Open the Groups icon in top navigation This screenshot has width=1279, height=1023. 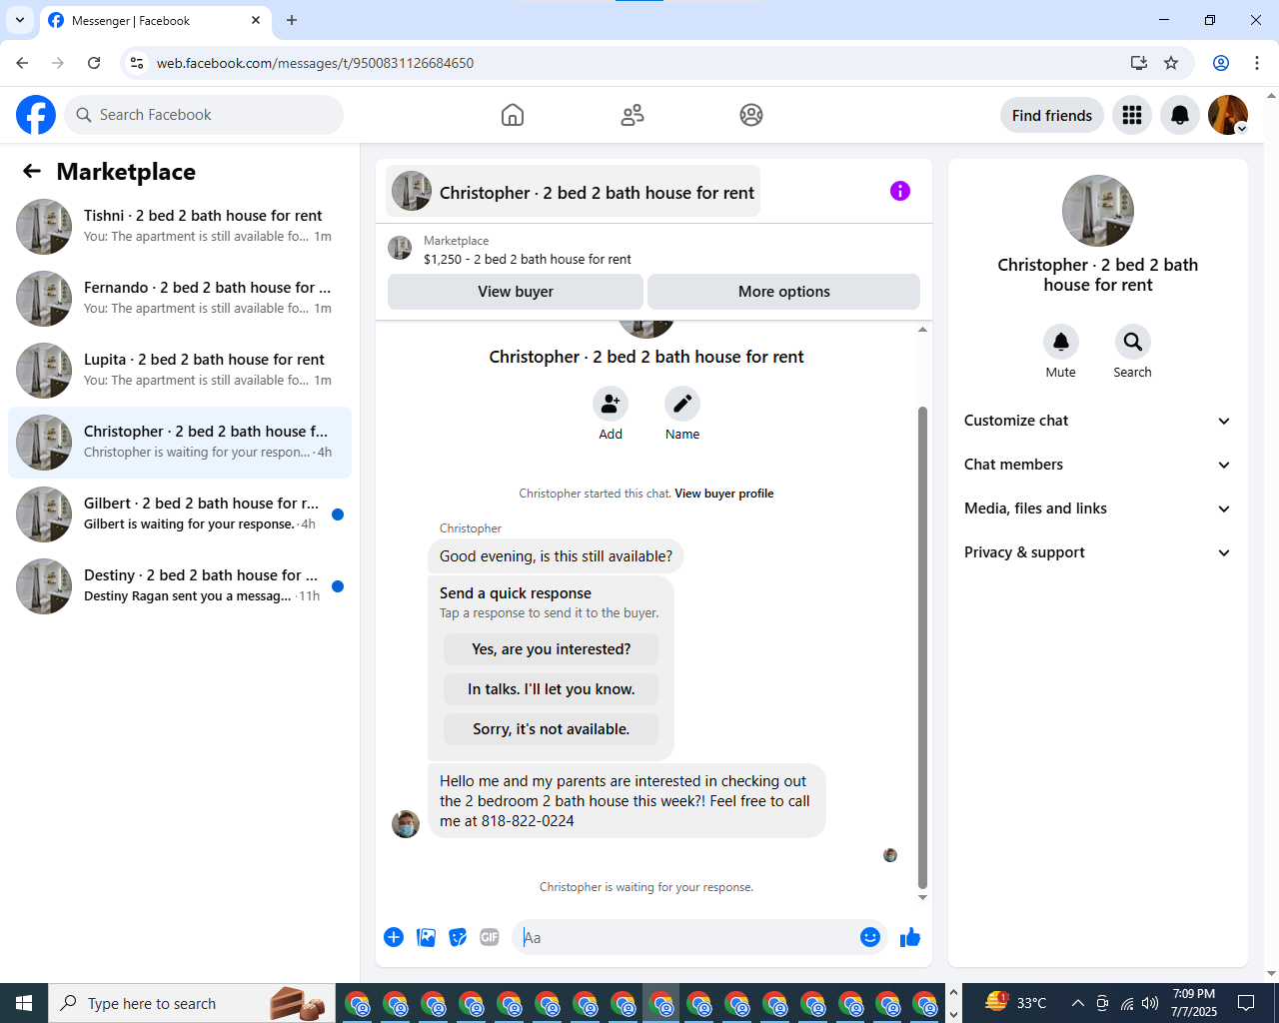click(751, 115)
